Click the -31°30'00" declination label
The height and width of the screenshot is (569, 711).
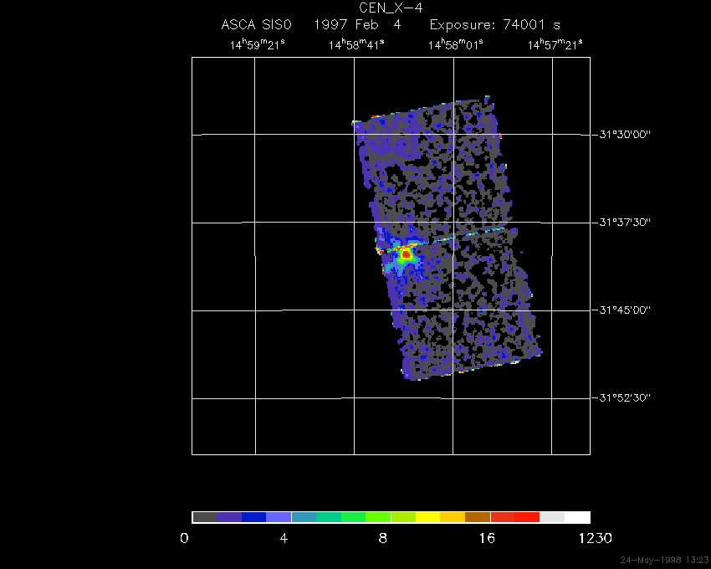click(x=621, y=135)
